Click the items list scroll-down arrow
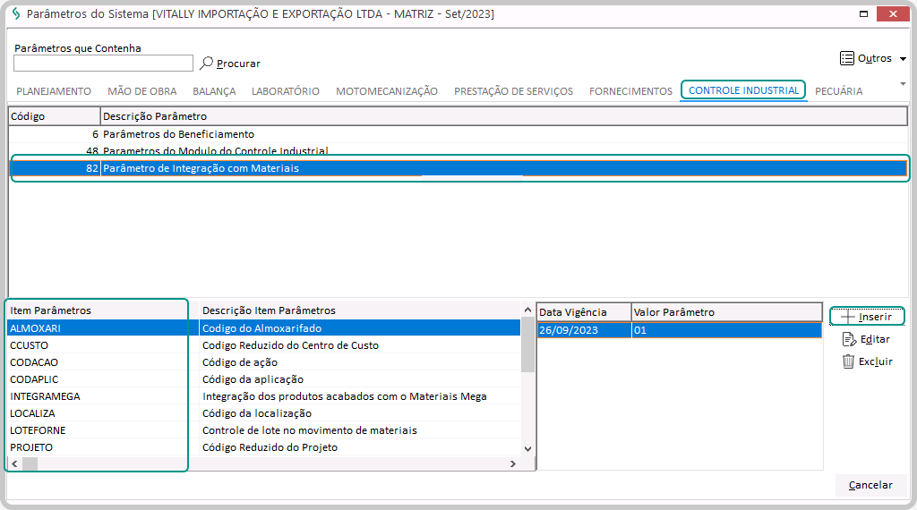The image size is (917, 510). click(x=527, y=448)
